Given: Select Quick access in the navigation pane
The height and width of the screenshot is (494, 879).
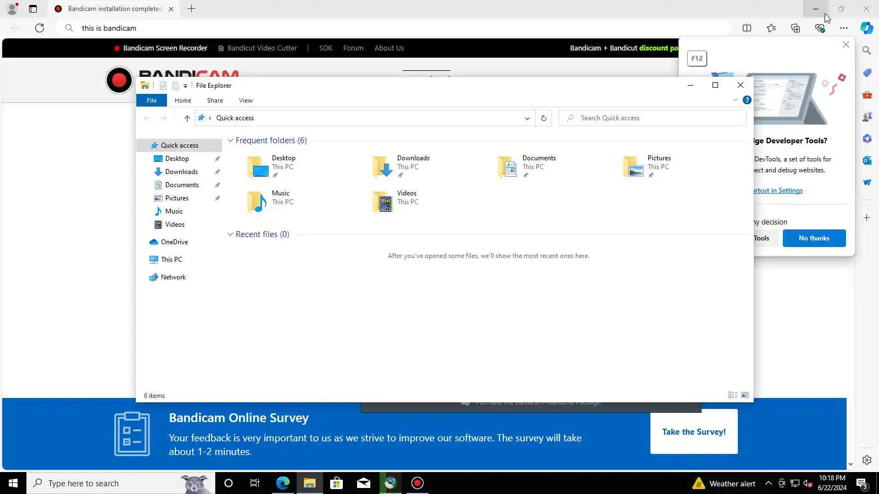Looking at the screenshot, I should (x=179, y=145).
